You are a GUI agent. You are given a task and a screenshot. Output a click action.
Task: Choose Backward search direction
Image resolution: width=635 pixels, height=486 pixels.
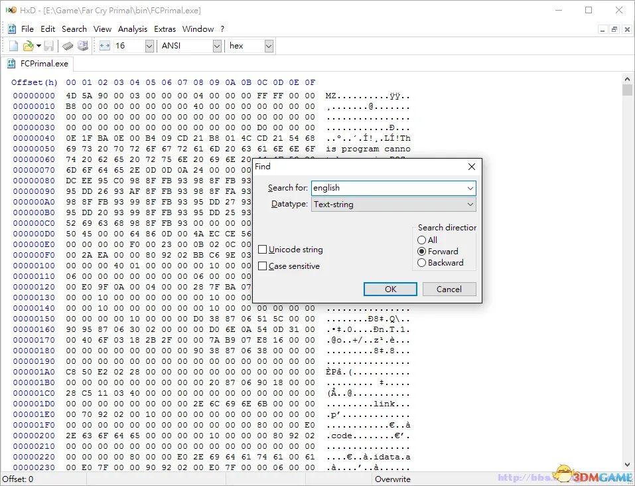pyautogui.click(x=422, y=263)
